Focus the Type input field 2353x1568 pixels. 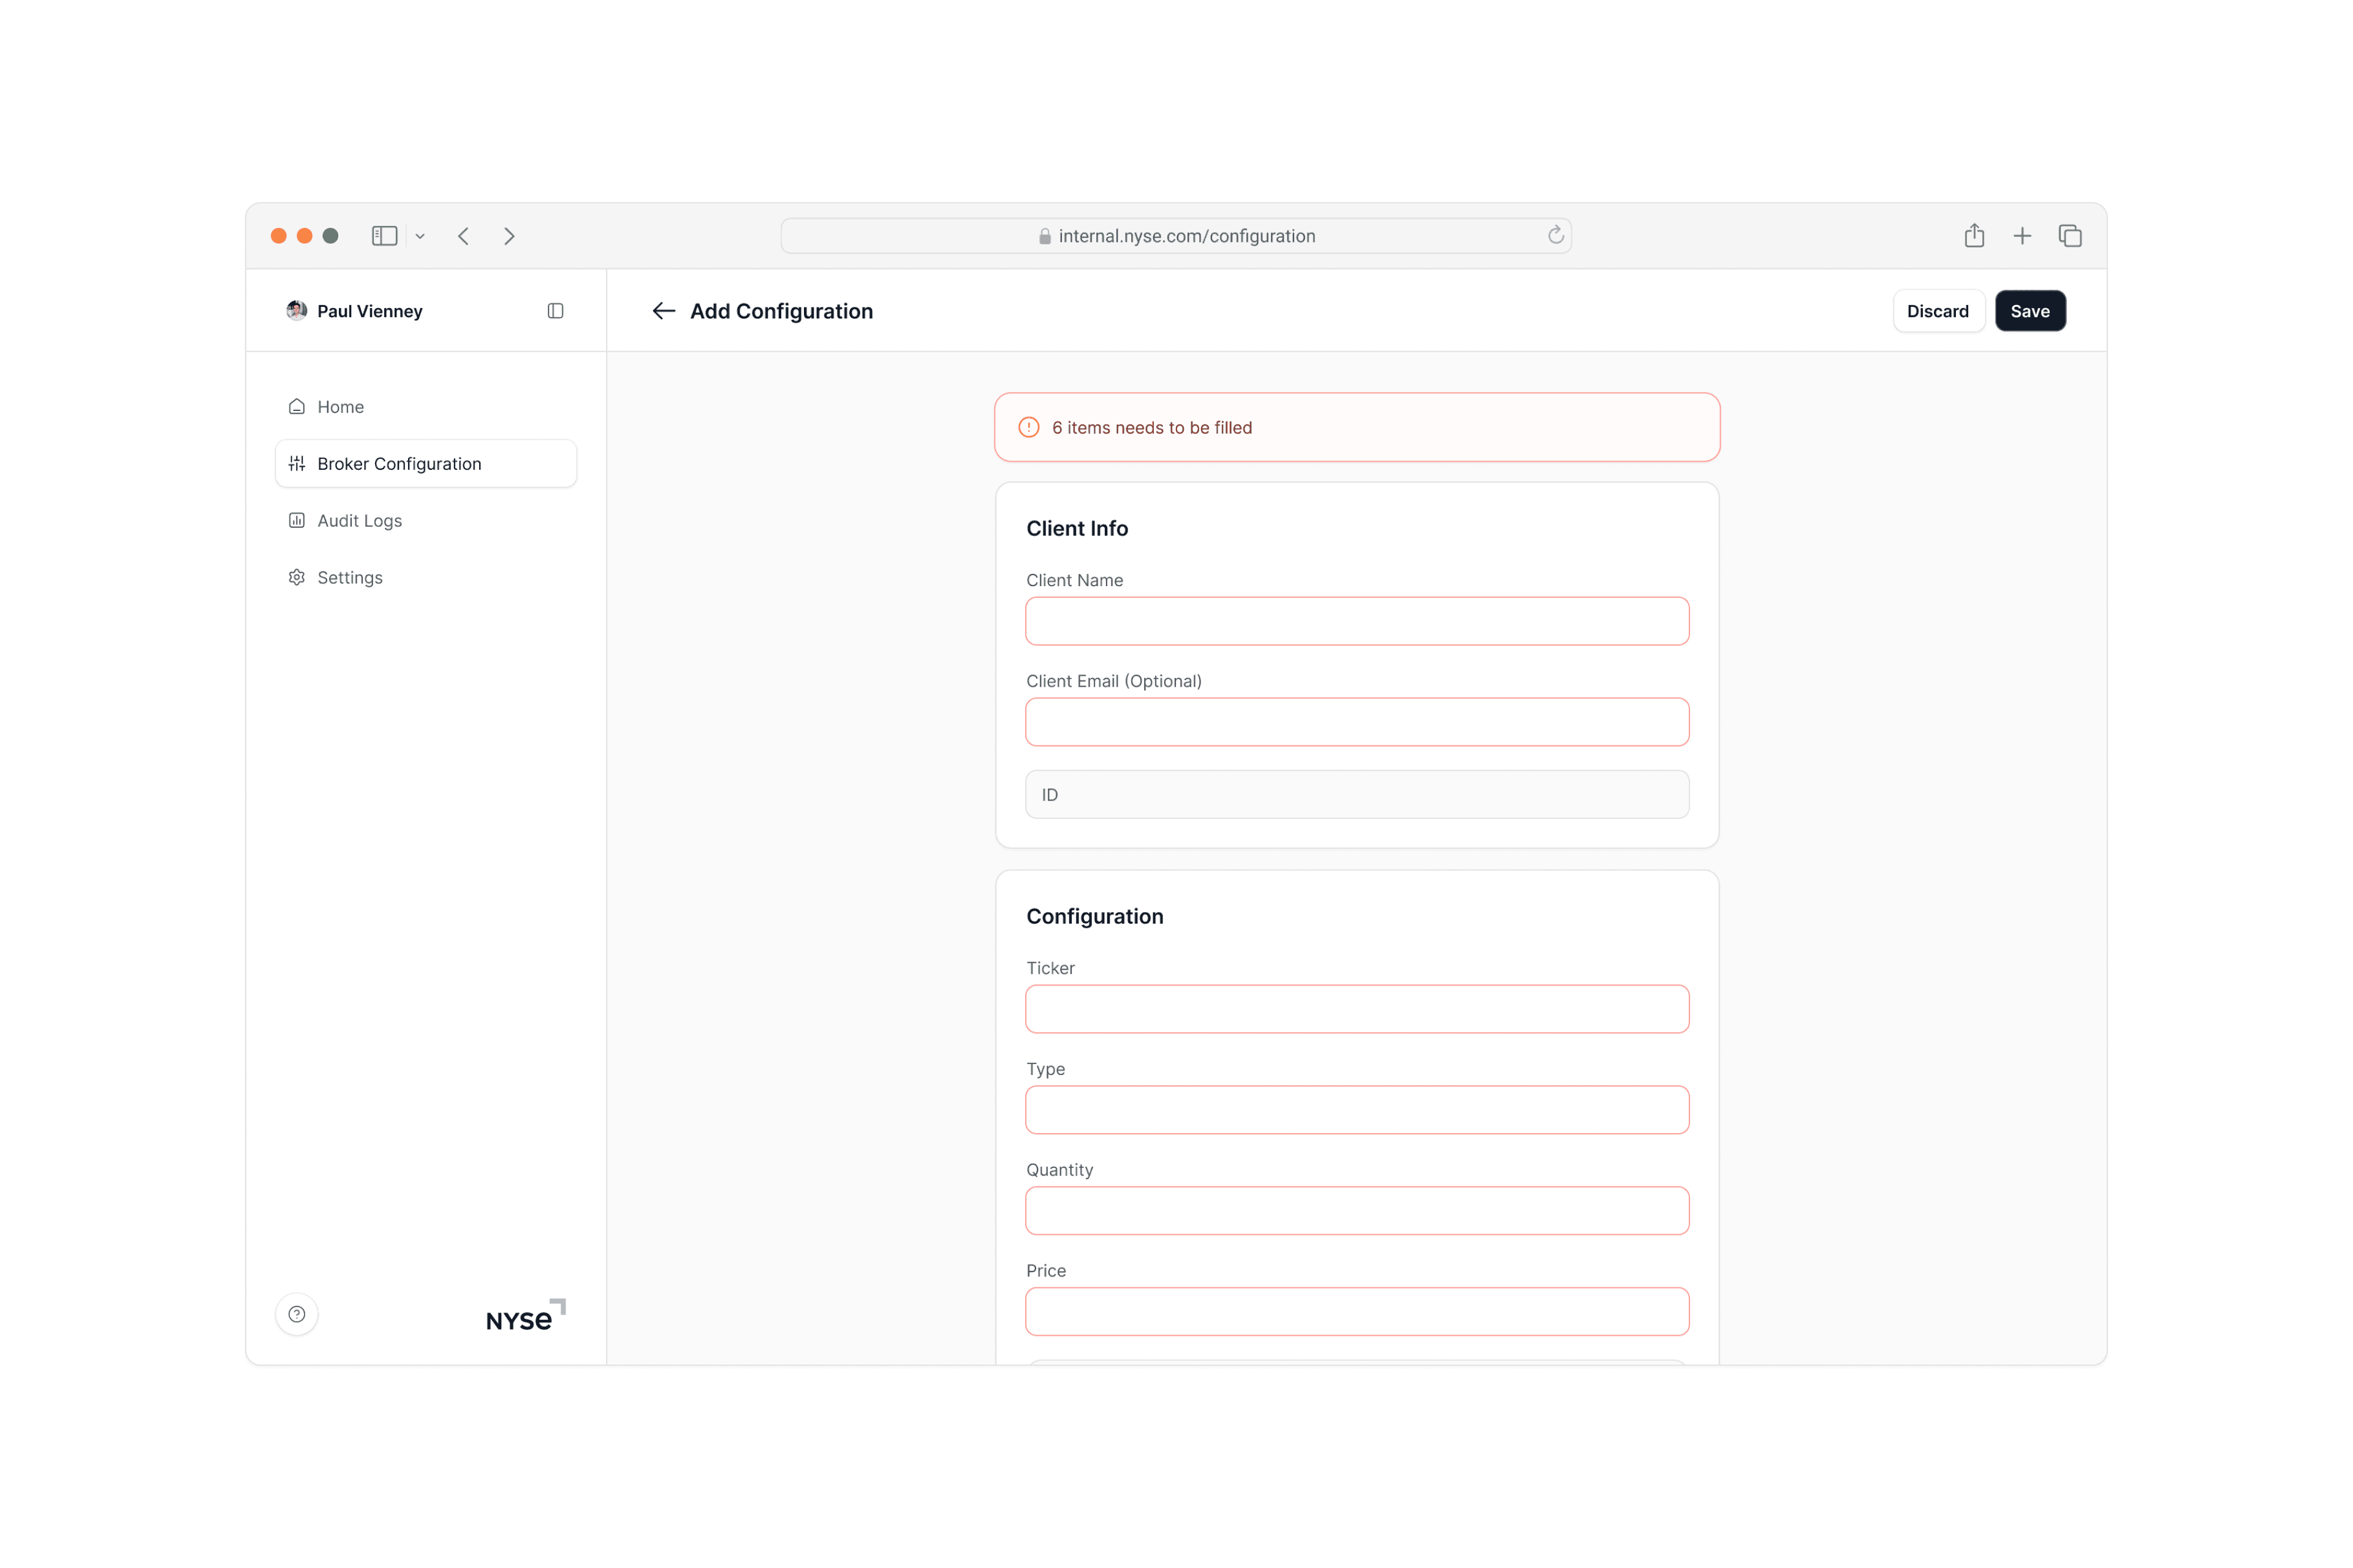[x=1358, y=1110]
